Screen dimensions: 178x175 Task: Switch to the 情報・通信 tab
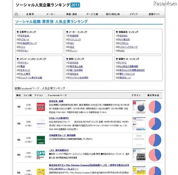[x=71, y=14]
